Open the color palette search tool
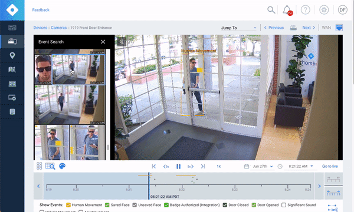 point(62,166)
